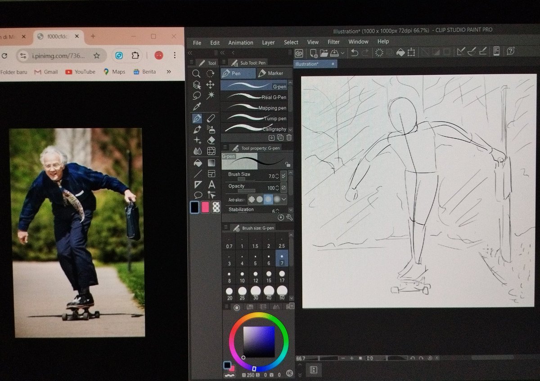Click the Delete sub tool trash icon
The height and width of the screenshot is (381, 540).
[x=289, y=137]
